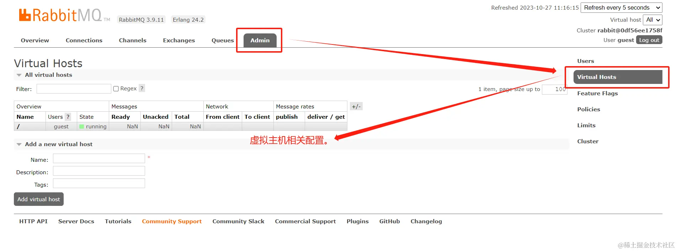Open the Plugins footer link
The image size is (677, 251).
pos(358,221)
